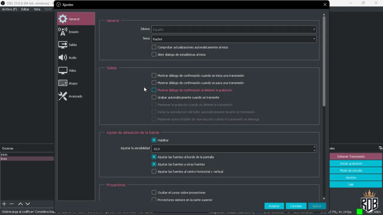Click the Aplicar button
This screenshot has height=215, width=383.
pyautogui.click(x=317, y=206)
